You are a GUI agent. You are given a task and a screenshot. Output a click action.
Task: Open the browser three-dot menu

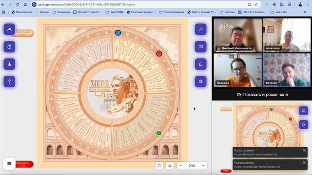tap(308, 4)
